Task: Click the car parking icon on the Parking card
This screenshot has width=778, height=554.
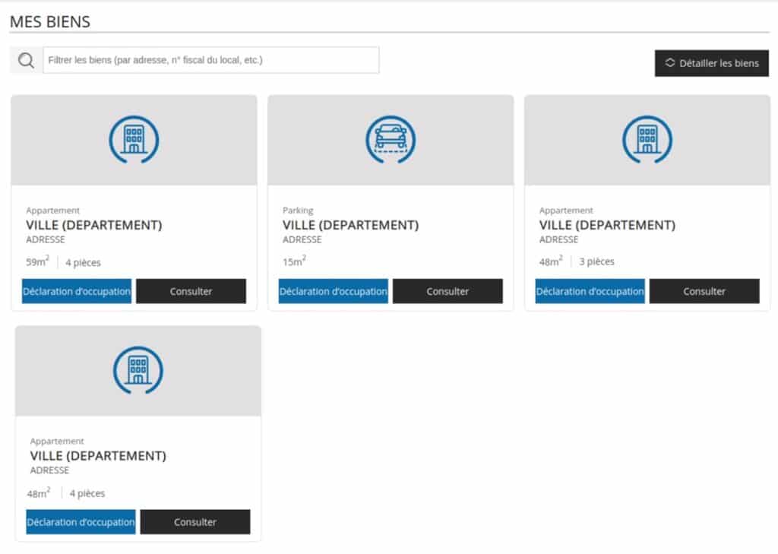Action: coord(391,140)
